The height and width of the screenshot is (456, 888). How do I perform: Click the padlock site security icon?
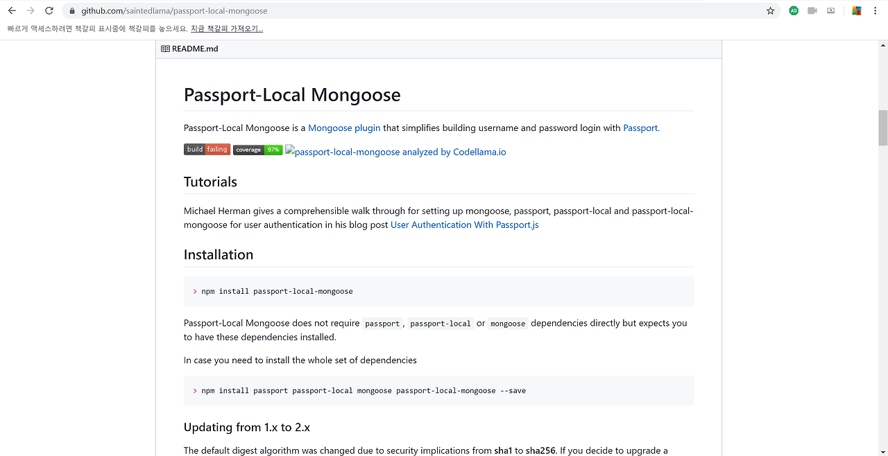[71, 11]
